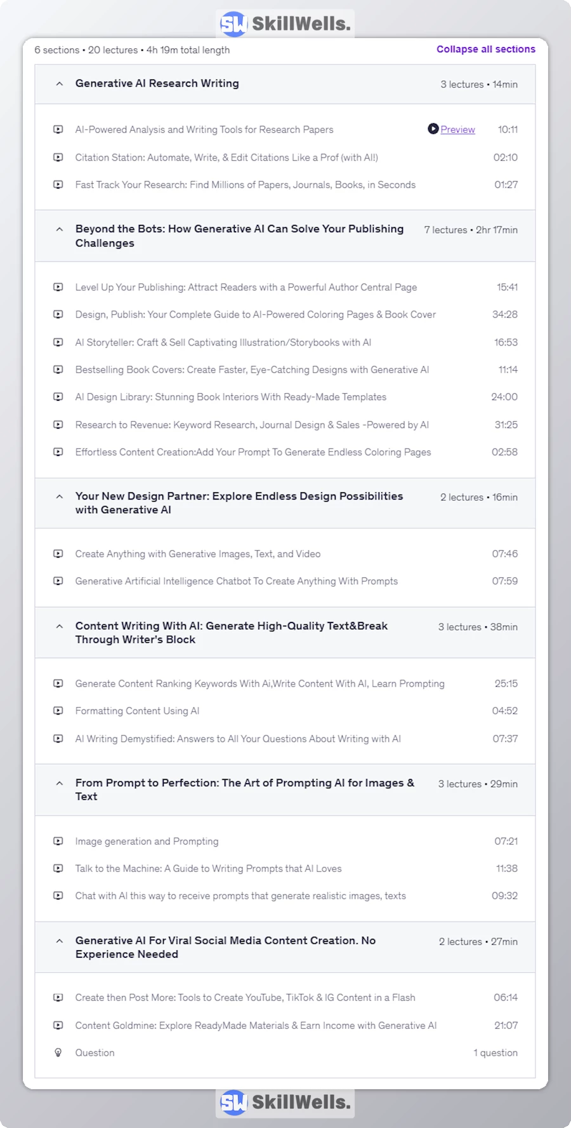Image resolution: width=571 pixels, height=1128 pixels.
Task: Click the 'Question' quiz row title
Action: click(95, 1052)
